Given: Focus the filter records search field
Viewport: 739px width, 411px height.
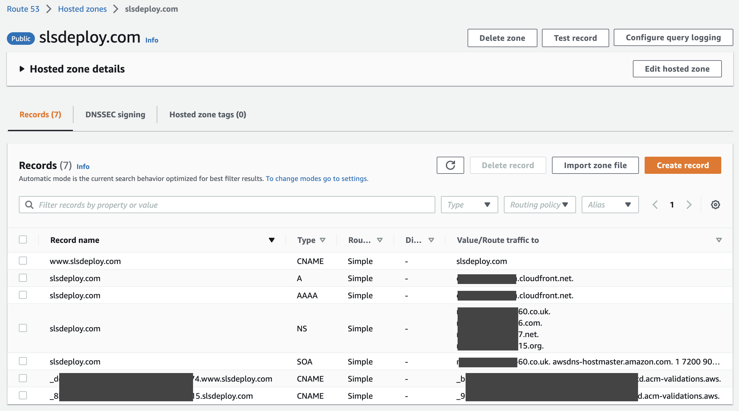Looking at the screenshot, I should click(x=227, y=205).
